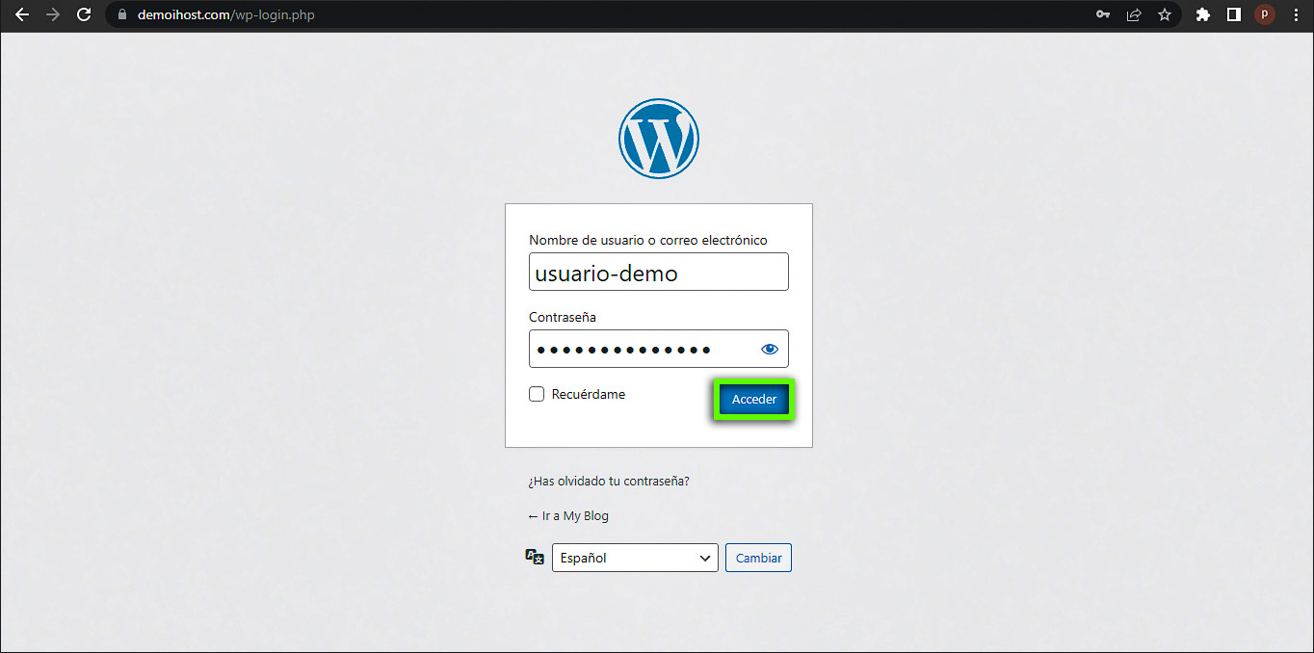Viewport: 1314px width, 653px height.
Task: Show the password using the eye toggle
Action: (x=769, y=349)
